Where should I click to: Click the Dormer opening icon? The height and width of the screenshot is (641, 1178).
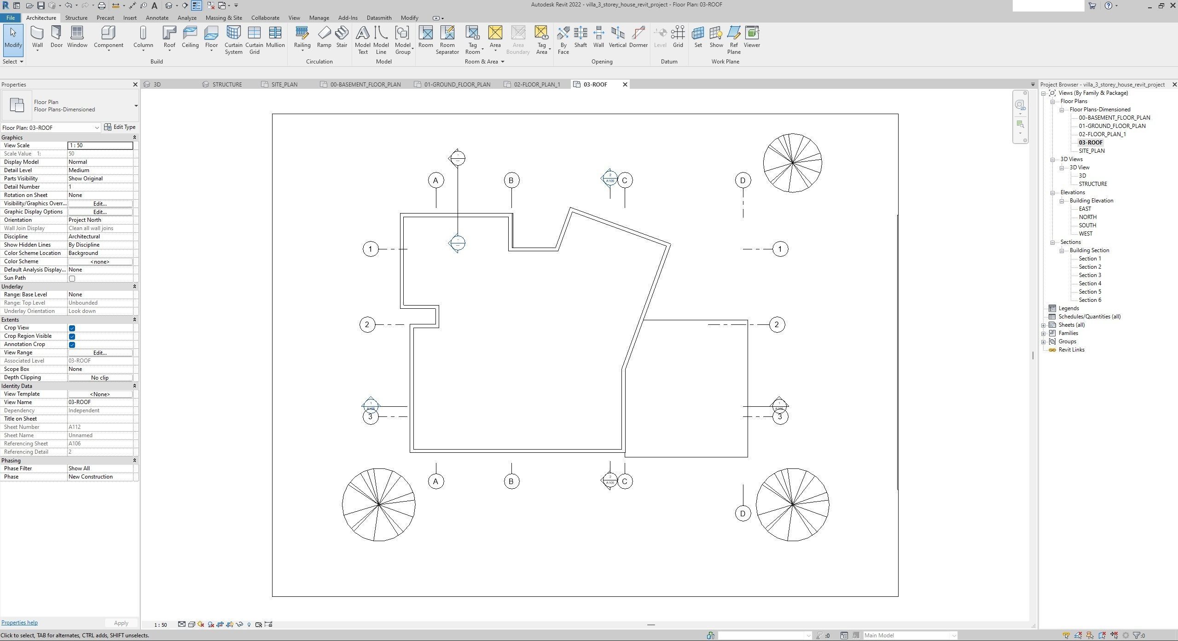pyautogui.click(x=638, y=33)
